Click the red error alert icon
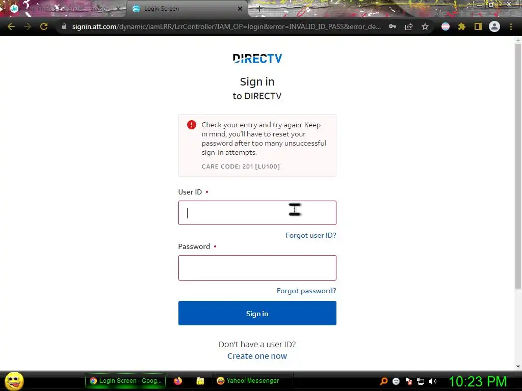 192,125
